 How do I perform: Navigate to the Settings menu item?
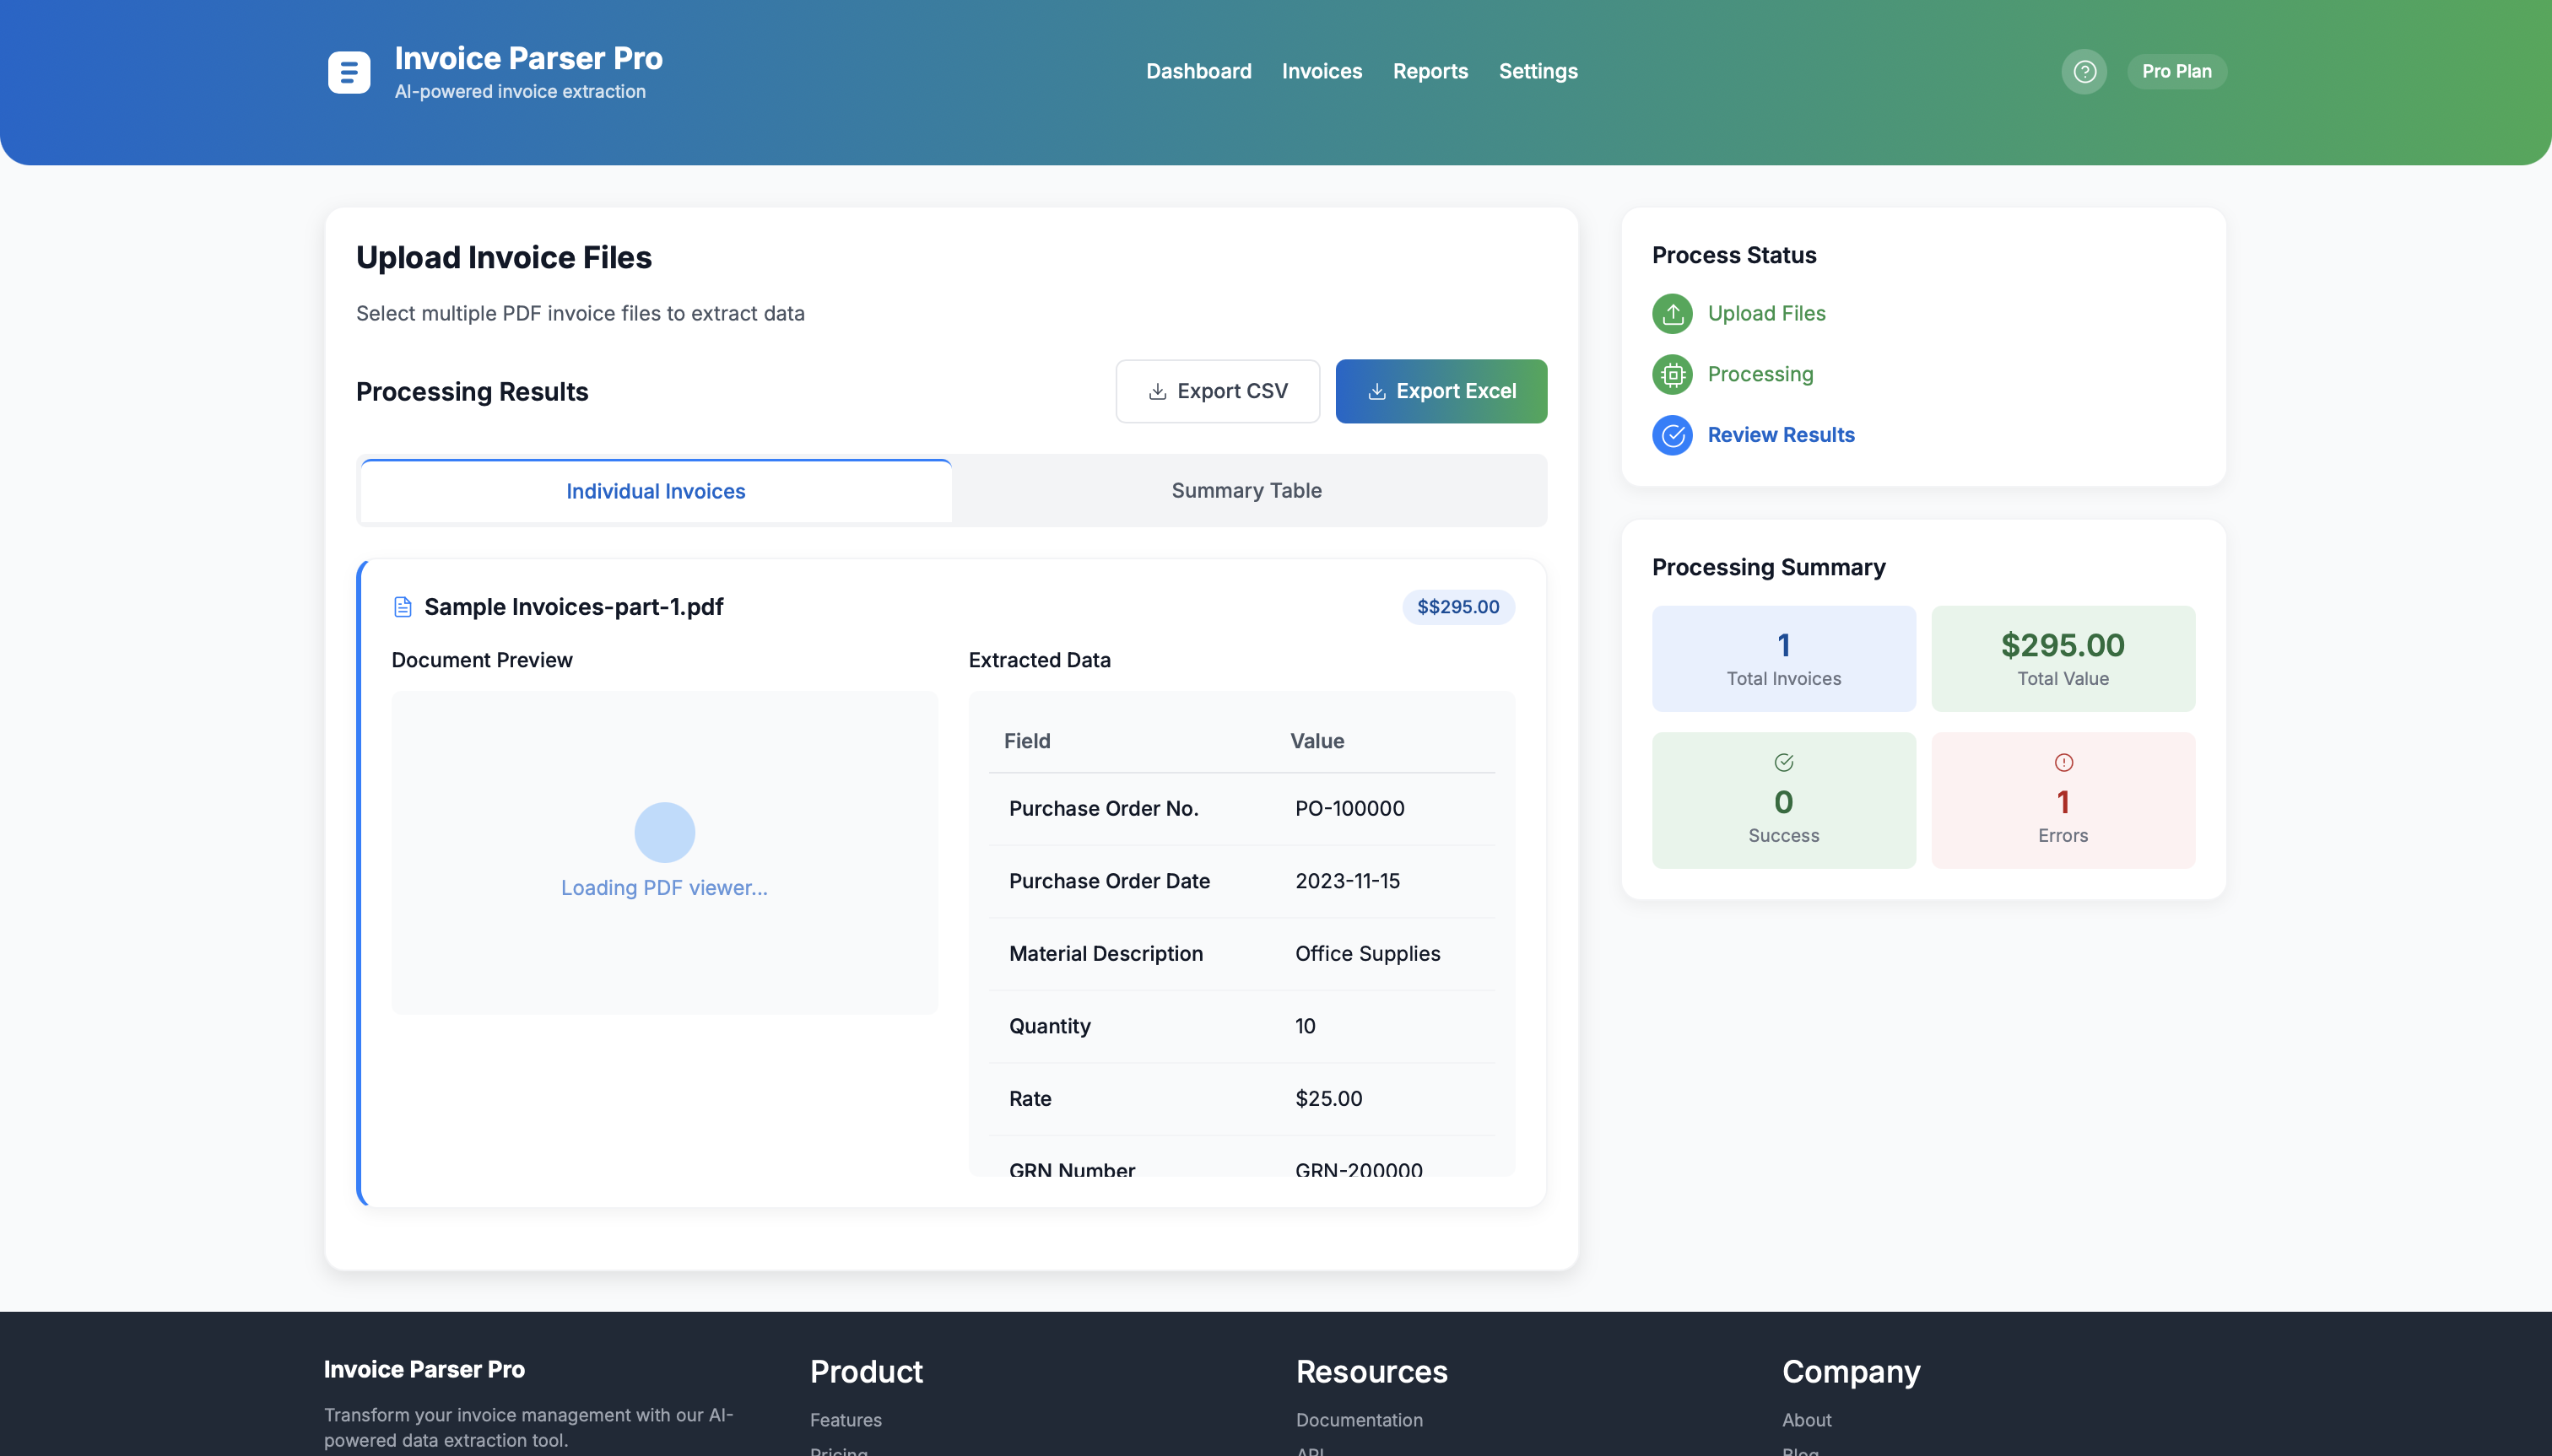tap(1538, 71)
